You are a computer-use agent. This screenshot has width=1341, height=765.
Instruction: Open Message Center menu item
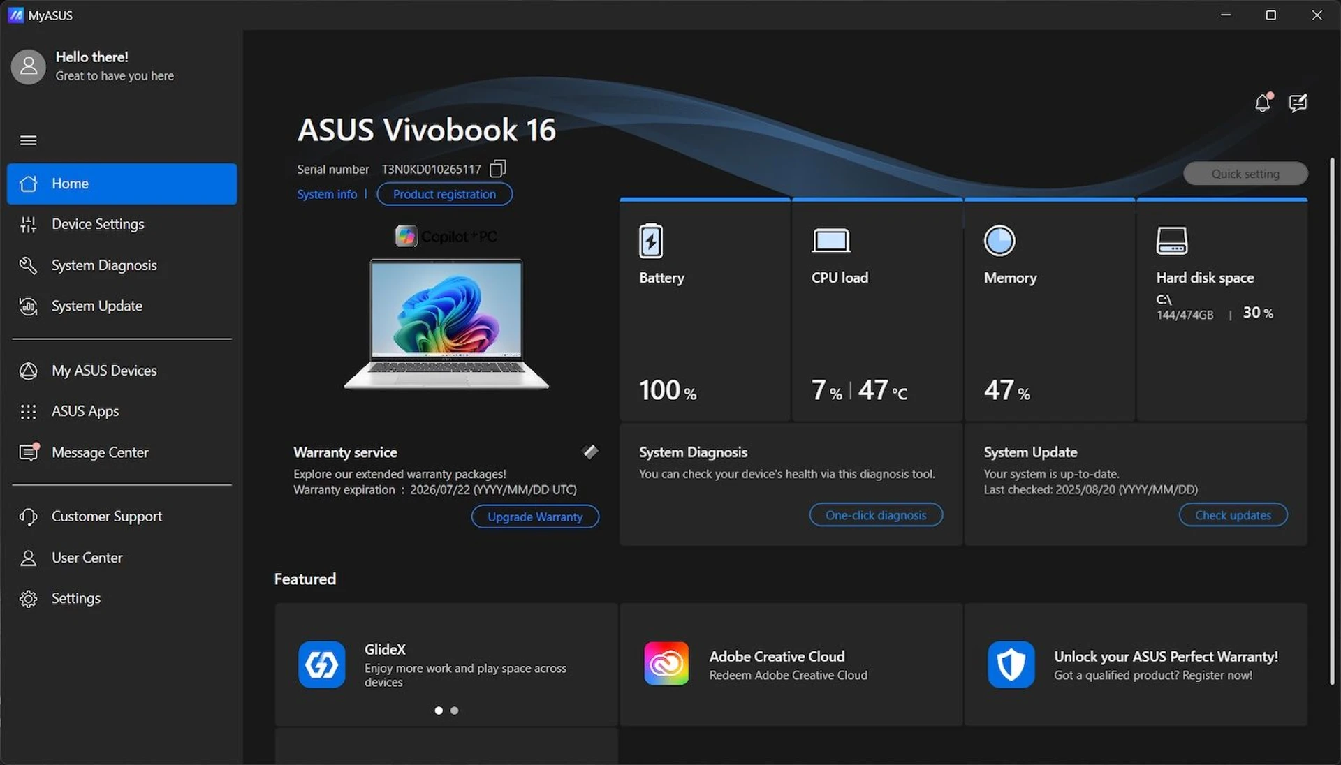(122, 452)
